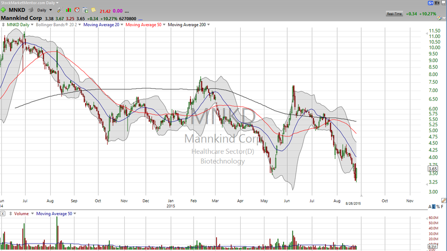Click the floating window icon top-right
Screen dimensions: 447x251
tap(443, 3)
